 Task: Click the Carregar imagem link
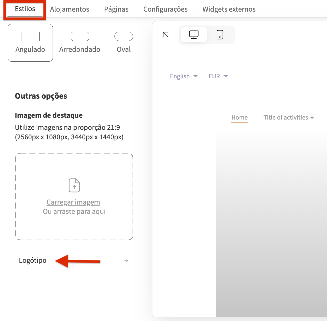click(73, 202)
